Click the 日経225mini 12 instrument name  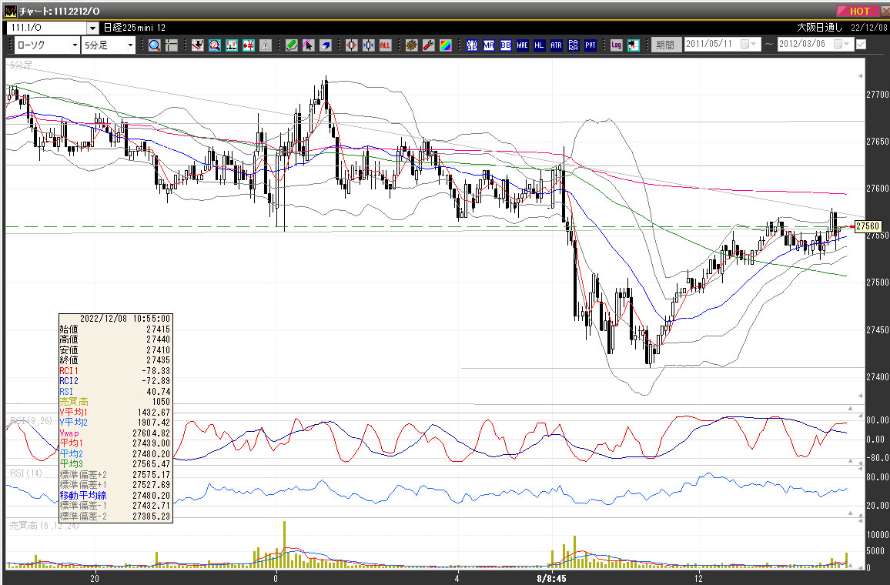tap(135, 27)
